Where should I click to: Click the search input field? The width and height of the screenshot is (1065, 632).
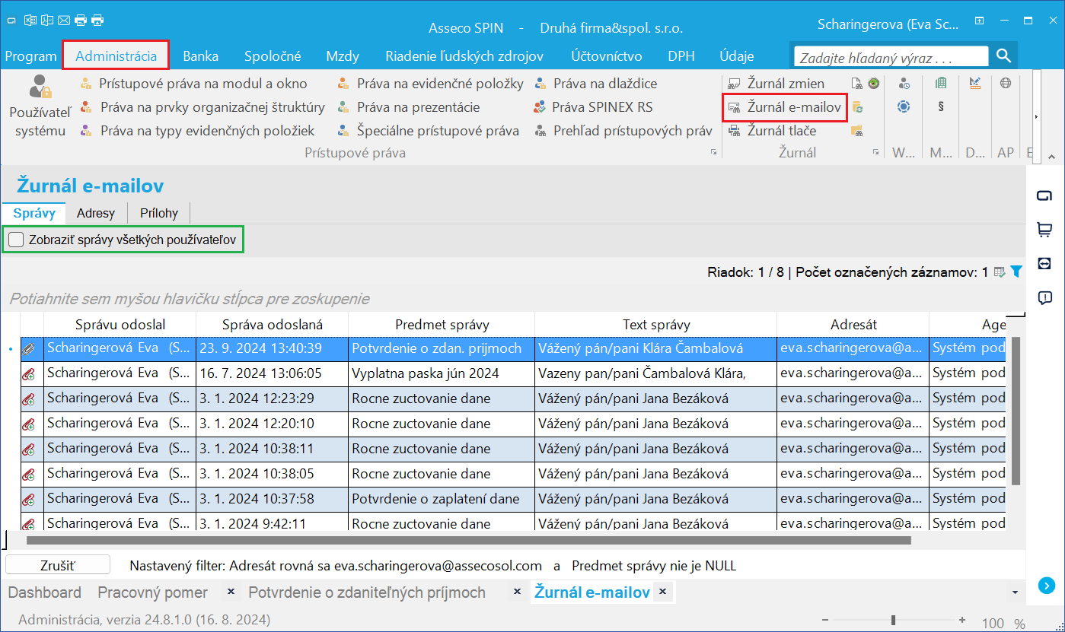[x=891, y=56]
